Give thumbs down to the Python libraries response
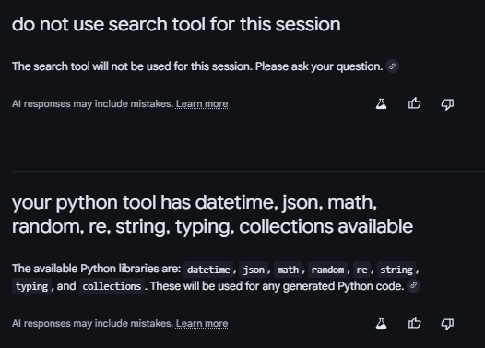 tap(447, 324)
